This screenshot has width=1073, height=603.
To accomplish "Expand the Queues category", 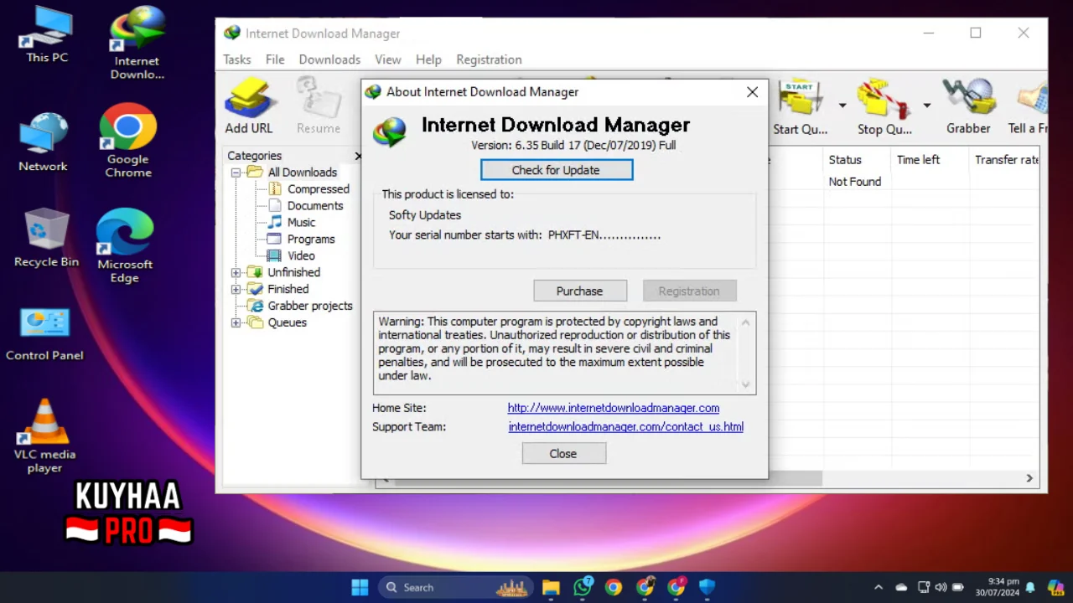I will [236, 323].
